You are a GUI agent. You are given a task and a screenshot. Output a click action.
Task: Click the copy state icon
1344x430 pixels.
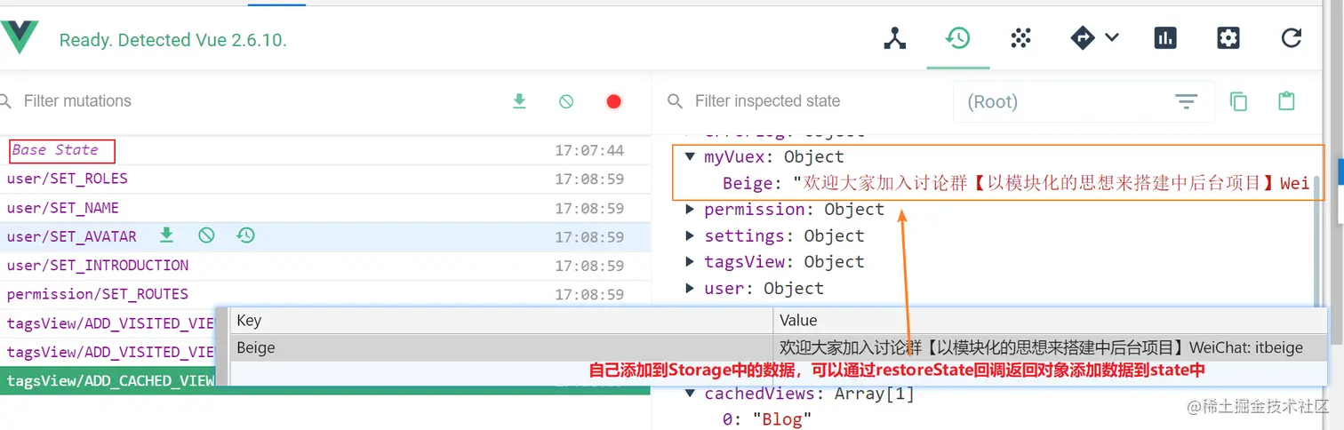(x=1238, y=101)
